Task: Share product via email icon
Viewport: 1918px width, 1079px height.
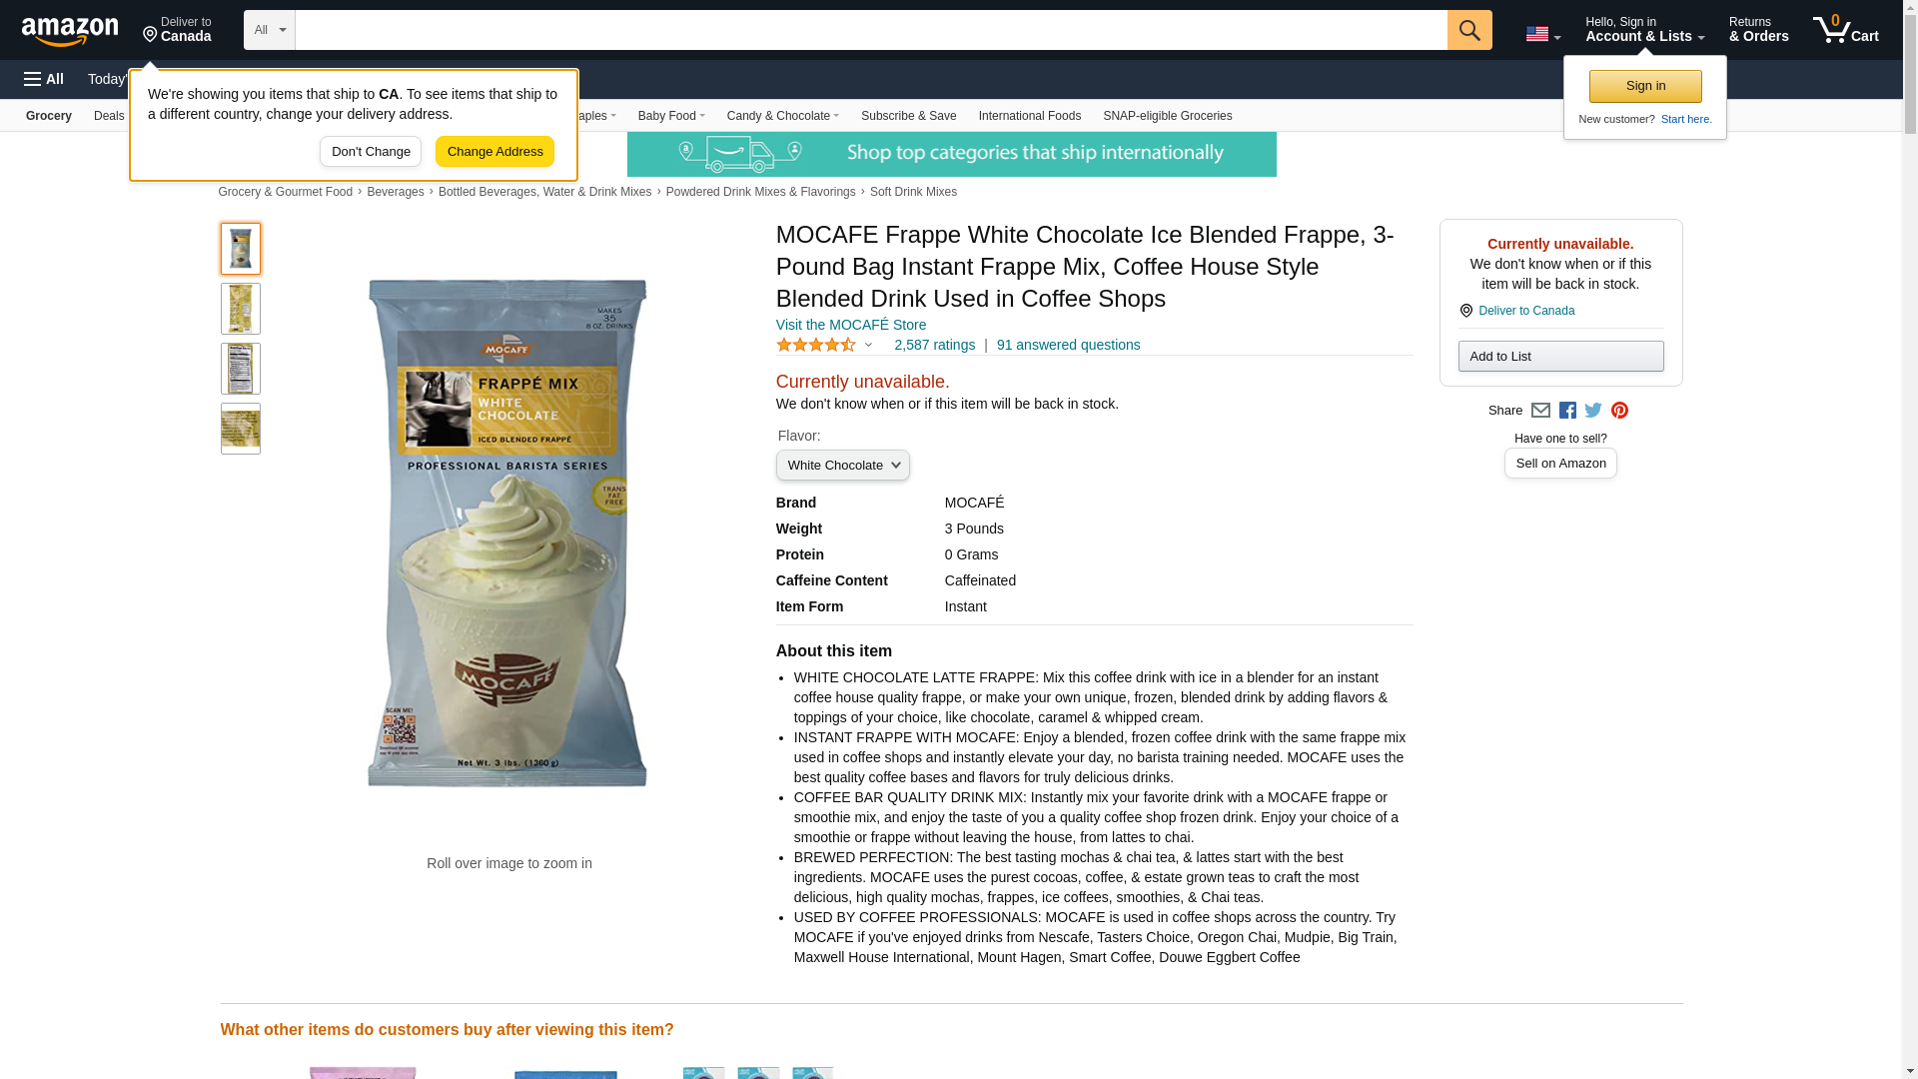Action: click(x=1540, y=411)
